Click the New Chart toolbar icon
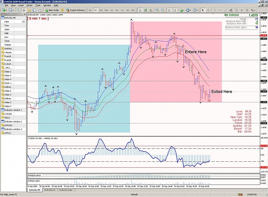Screen dimensions: 268x197 coord(4,10)
